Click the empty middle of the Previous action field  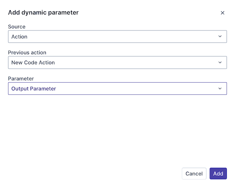[x=125, y=63]
